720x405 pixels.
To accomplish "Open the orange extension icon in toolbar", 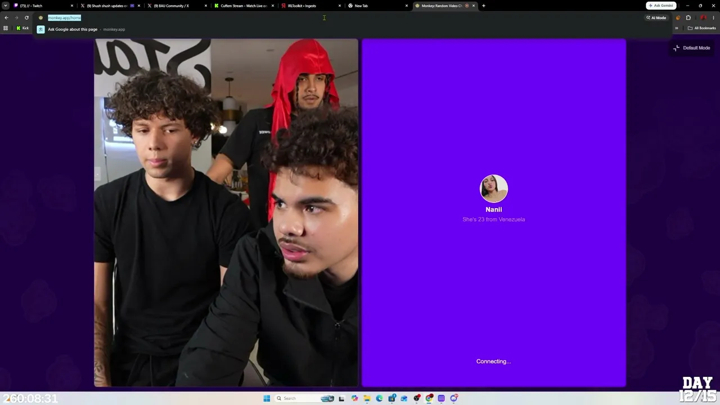I will click(x=678, y=17).
